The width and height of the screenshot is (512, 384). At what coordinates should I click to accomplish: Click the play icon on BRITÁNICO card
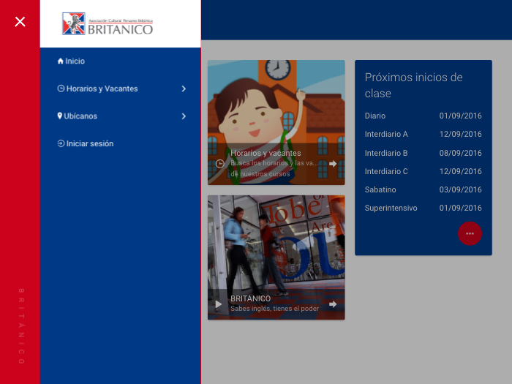pyautogui.click(x=219, y=304)
